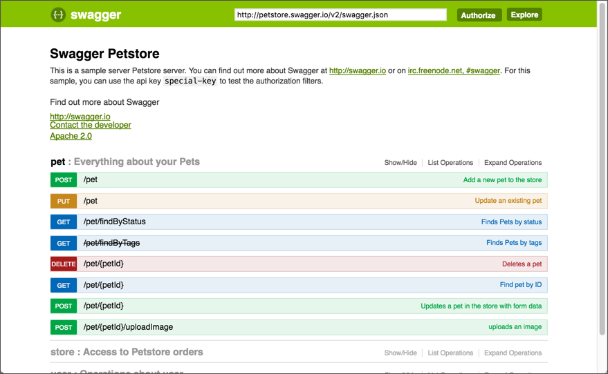List Operations for the store section
Screen dimensions: 608x374
click(450, 353)
